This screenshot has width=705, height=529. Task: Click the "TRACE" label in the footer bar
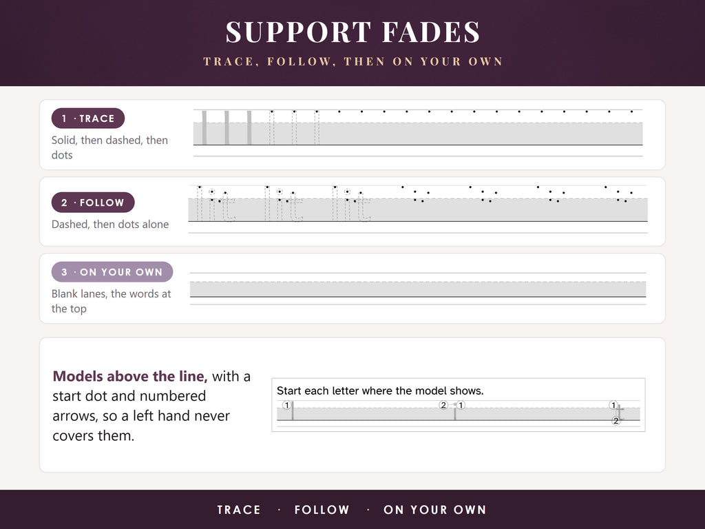(239, 510)
